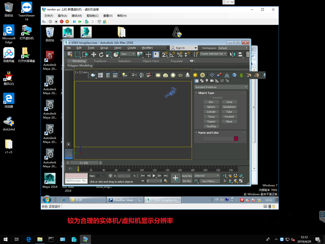Switch to the Freeform ribbon tab
This screenshot has width=325, height=244.
[x=100, y=61]
